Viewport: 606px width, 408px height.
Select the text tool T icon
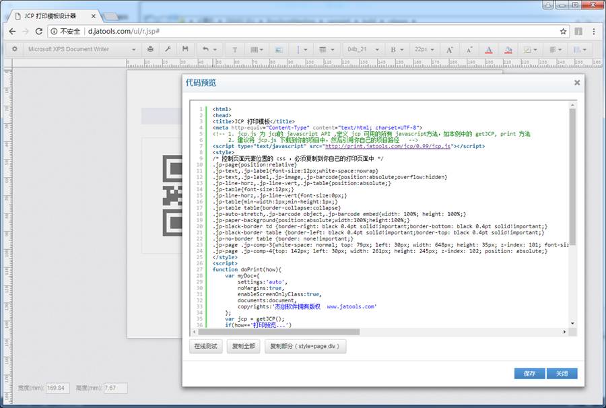(234, 49)
